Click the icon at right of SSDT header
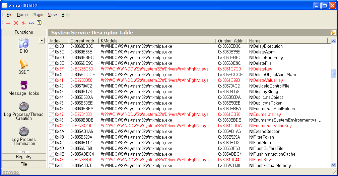Screen dimensions: 338x176 click(x=333, y=32)
